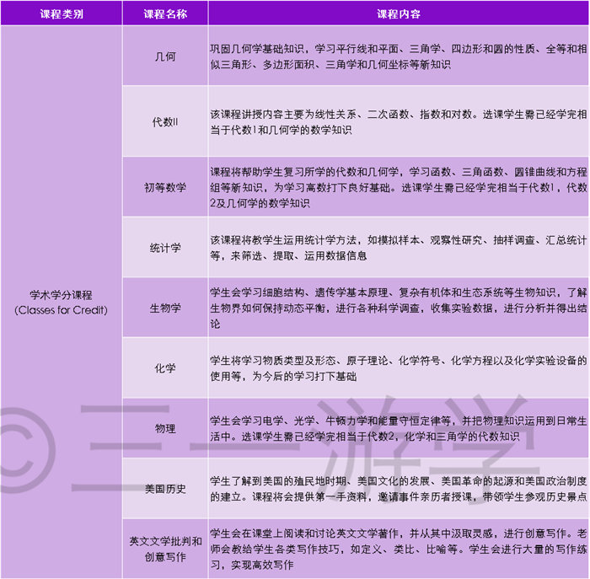Click the description starting 巩固几何学基础知识
Viewport: 590px width, 579px height.
click(399, 56)
